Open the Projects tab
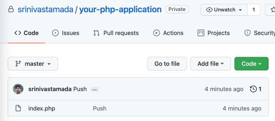 click(x=214, y=33)
